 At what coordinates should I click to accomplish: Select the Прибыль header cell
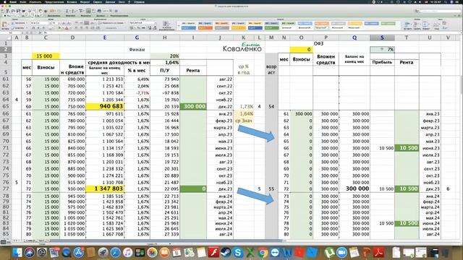click(382, 63)
